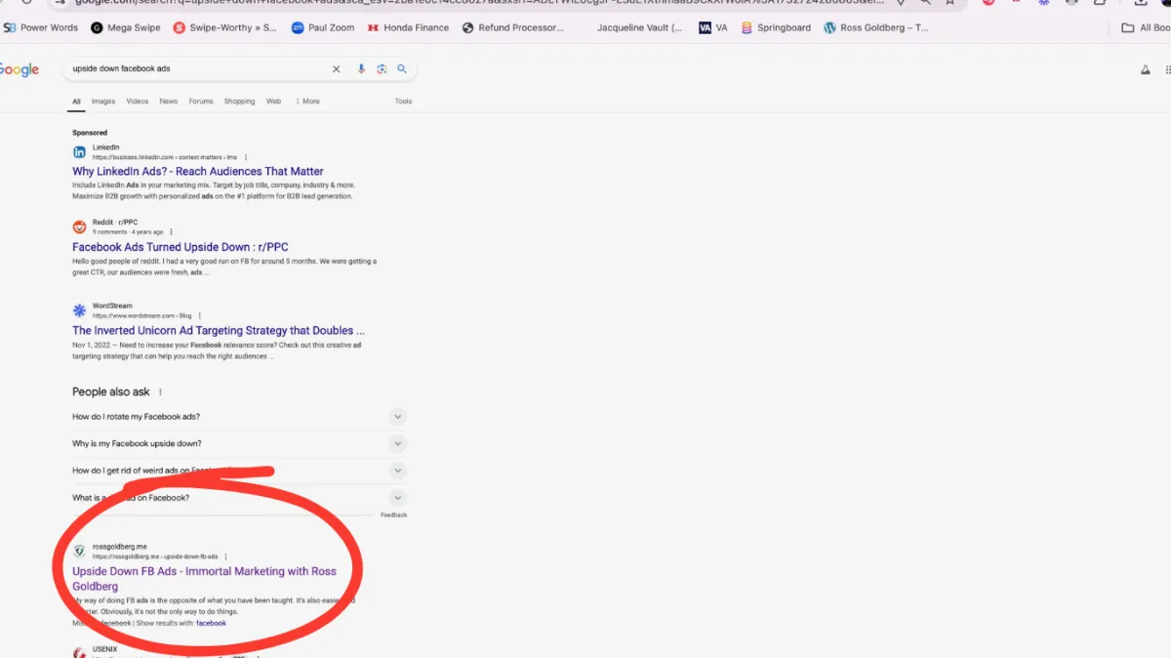The width and height of the screenshot is (1171, 658).
Task: Open the All Bookmarks folder
Action: (x=1147, y=28)
